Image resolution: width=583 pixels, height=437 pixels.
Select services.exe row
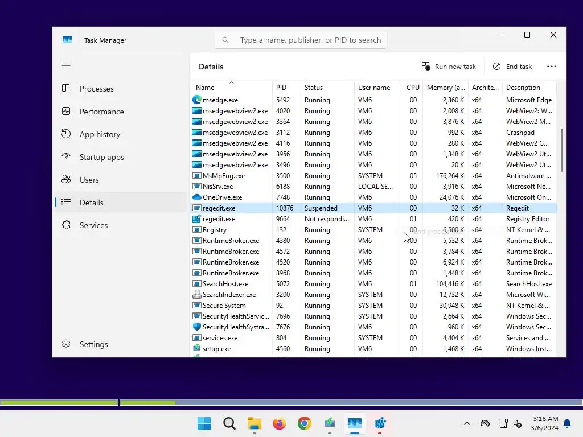(374, 338)
